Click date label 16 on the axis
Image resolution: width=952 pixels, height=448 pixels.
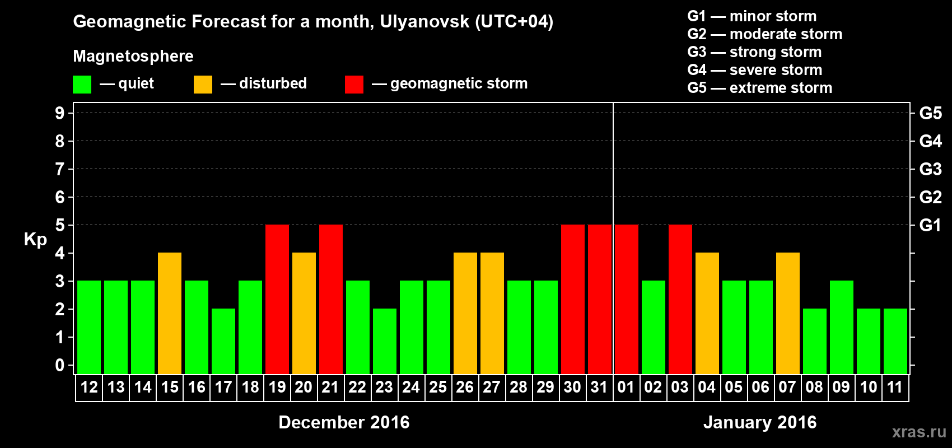tap(197, 387)
